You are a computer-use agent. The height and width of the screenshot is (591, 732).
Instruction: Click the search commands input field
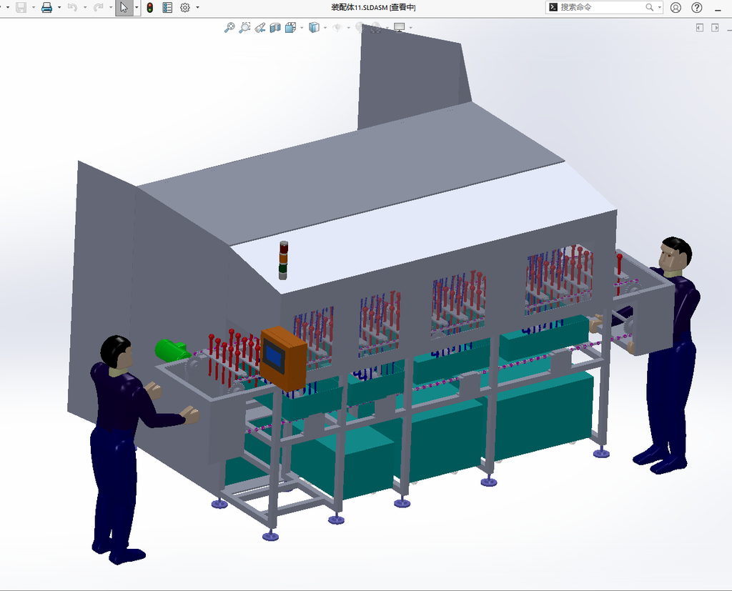[602, 7]
